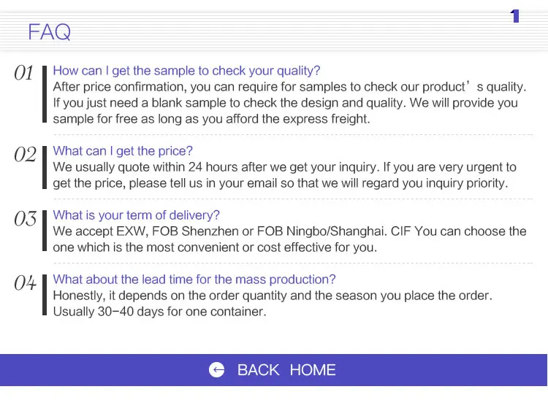Open "What is your term of delivery?" question

[136, 215]
